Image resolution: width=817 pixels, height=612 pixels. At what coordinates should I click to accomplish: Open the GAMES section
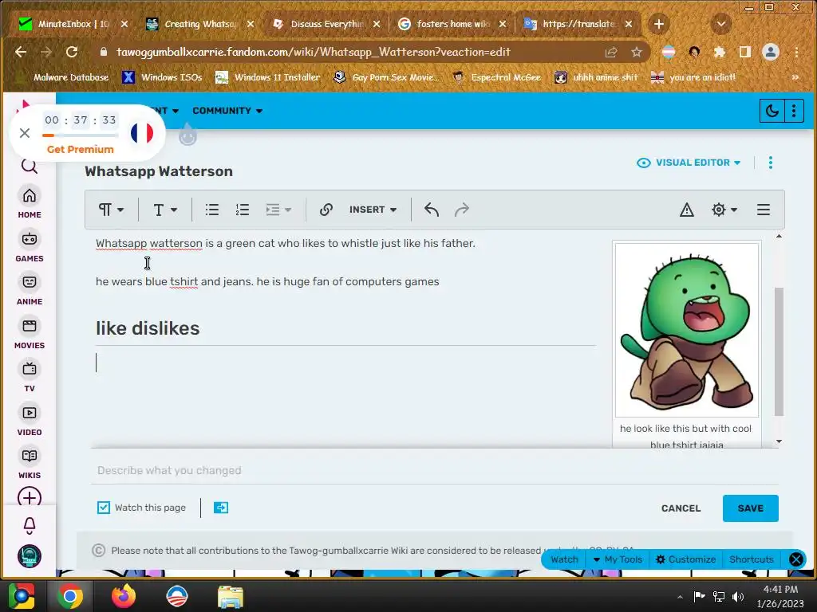[30, 247]
